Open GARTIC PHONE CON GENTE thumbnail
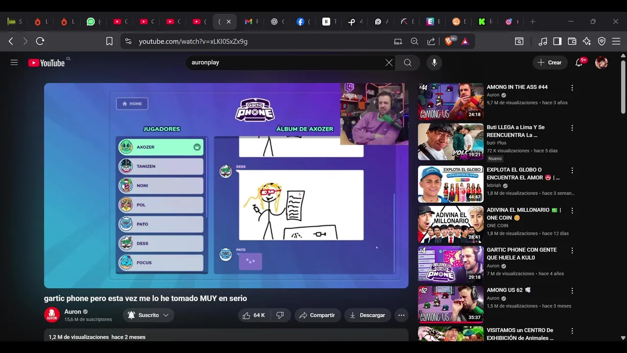Viewport: 627px width, 353px height. pyautogui.click(x=451, y=264)
